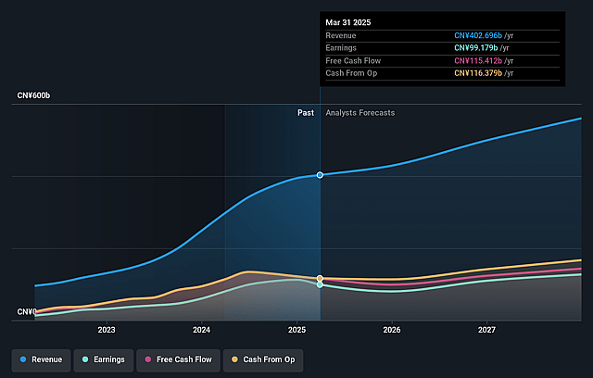593x378 pixels.
Task: Select the 2026 x-axis label
Action: [x=391, y=330]
